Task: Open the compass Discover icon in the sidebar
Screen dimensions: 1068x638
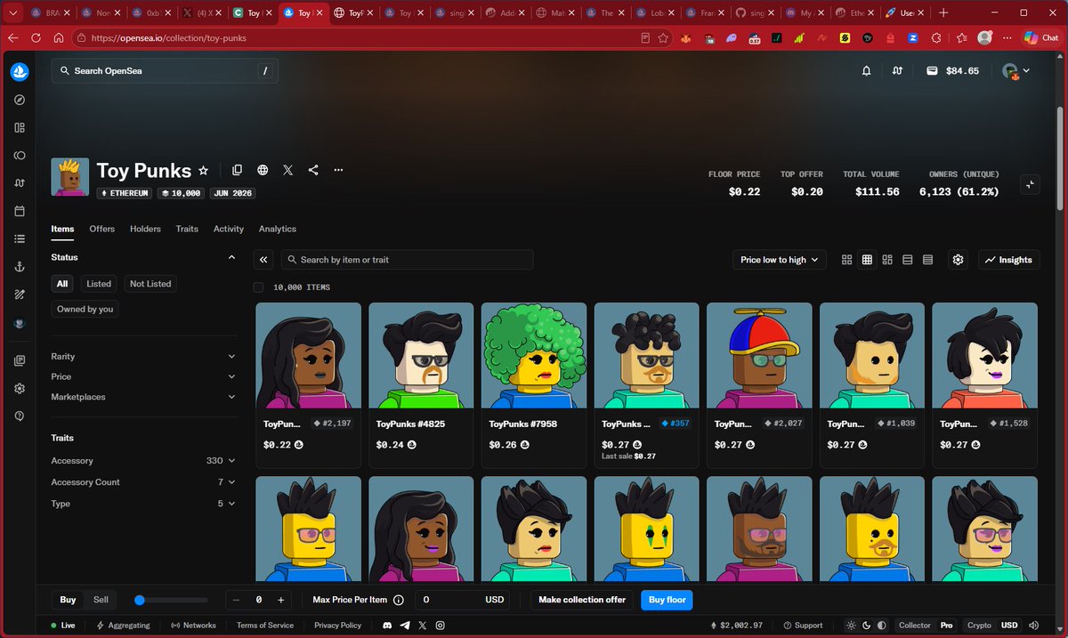Action: coord(20,101)
